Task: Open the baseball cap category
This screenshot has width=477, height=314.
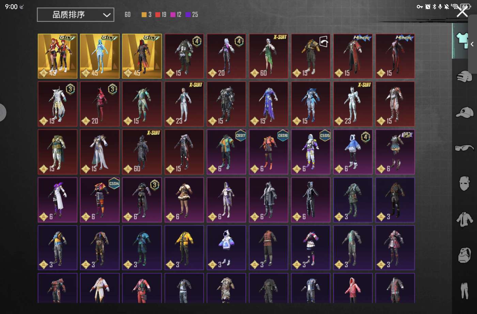Action: (464, 112)
